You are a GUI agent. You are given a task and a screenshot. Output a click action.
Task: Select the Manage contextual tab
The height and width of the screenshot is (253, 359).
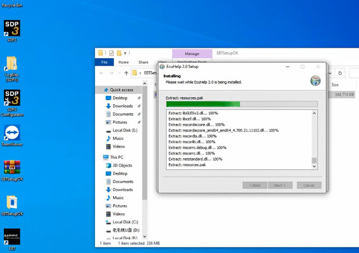pos(192,54)
